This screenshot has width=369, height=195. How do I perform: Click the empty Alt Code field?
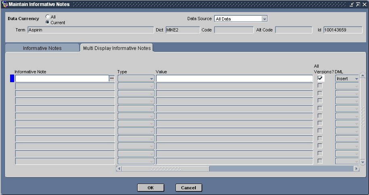(x=294, y=30)
